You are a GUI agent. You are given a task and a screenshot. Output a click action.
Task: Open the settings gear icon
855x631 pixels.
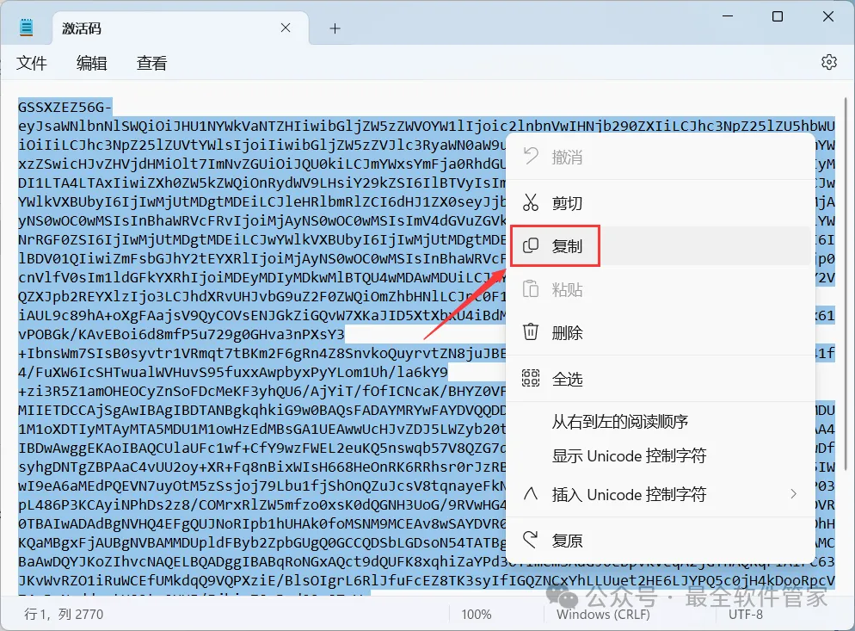coord(829,62)
